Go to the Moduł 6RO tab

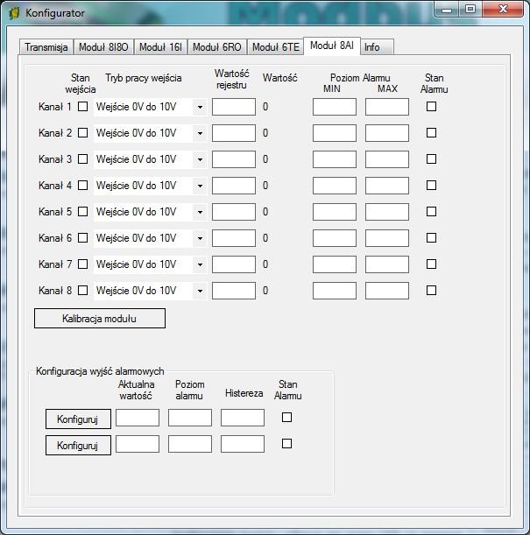click(x=217, y=47)
